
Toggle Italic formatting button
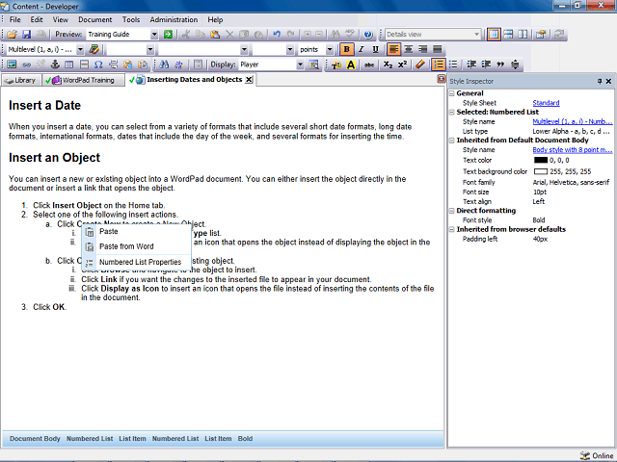pyautogui.click(x=361, y=49)
